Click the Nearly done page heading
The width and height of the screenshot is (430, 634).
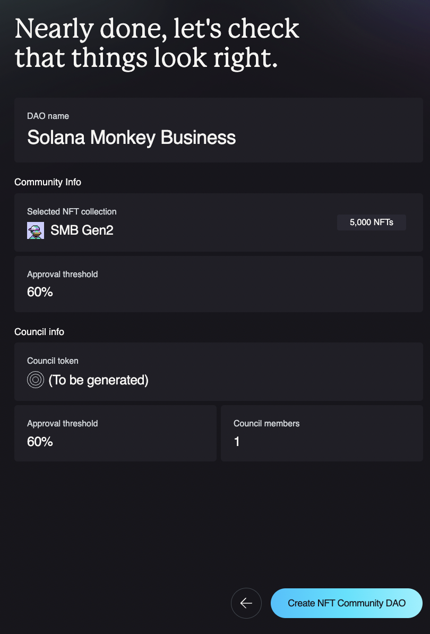tap(157, 44)
